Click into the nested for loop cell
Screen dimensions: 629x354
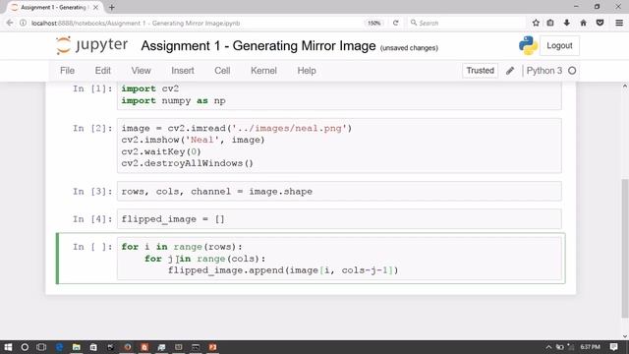tap(339, 259)
